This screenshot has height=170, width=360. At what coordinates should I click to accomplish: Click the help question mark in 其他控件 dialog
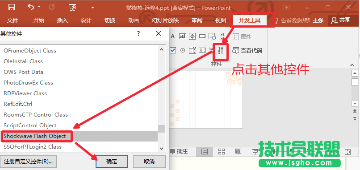pos(138,34)
